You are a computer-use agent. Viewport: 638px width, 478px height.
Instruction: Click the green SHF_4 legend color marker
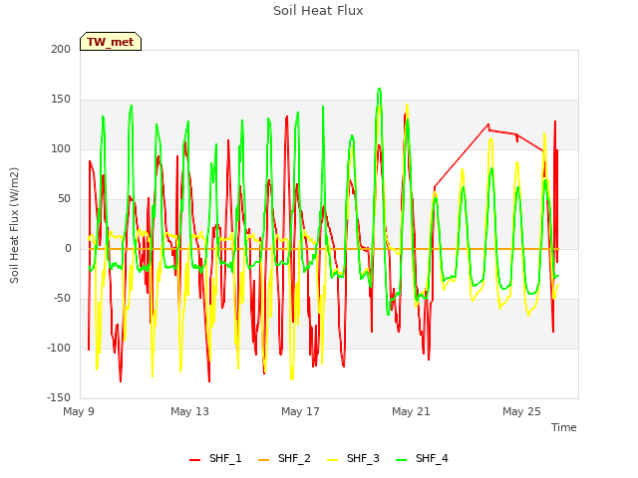[x=401, y=460]
